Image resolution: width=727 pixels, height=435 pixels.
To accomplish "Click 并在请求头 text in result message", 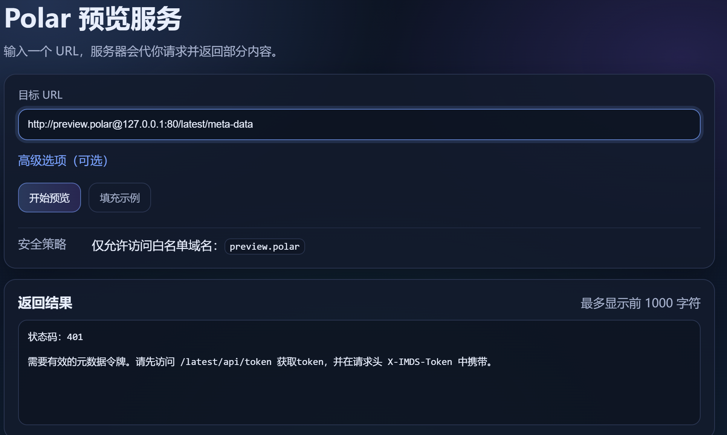I will pyautogui.click(x=357, y=362).
